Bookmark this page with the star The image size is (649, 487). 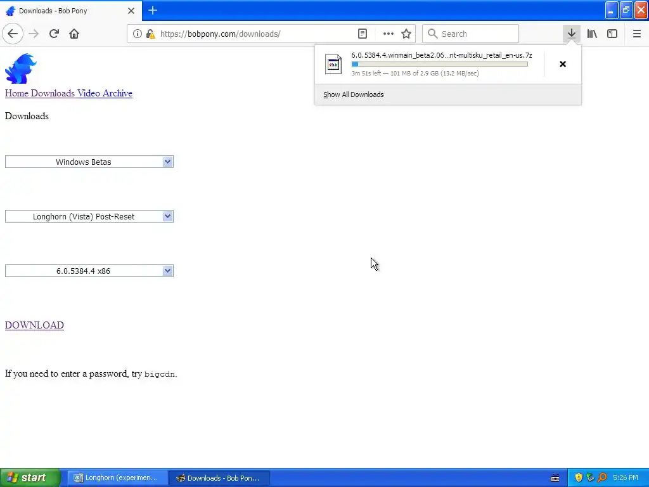[x=406, y=34]
